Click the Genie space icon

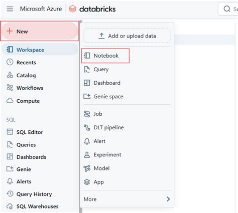87,96
